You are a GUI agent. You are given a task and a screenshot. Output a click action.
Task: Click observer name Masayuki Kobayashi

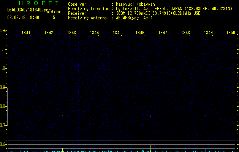point(136,4)
